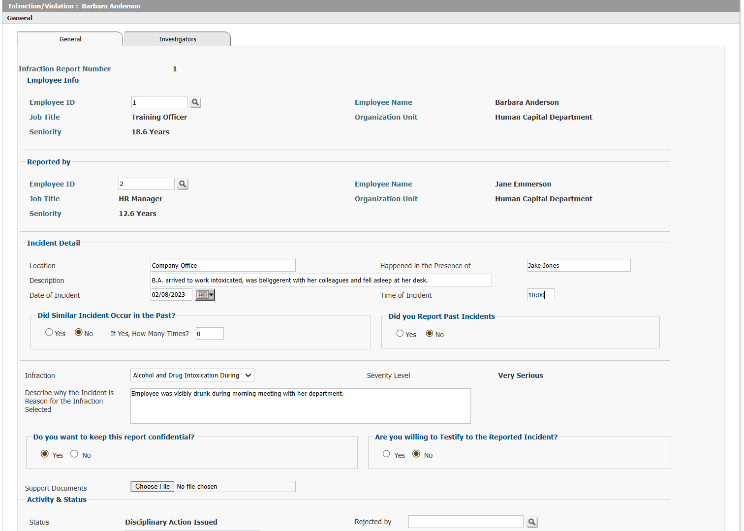This screenshot has width=744, height=531.
Task: Click the Time of Incident field
Action: click(541, 295)
